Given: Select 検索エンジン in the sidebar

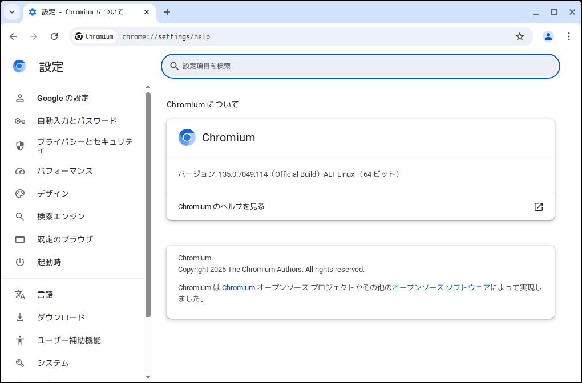Looking at the screenshot, I should (x=61, y=217).
